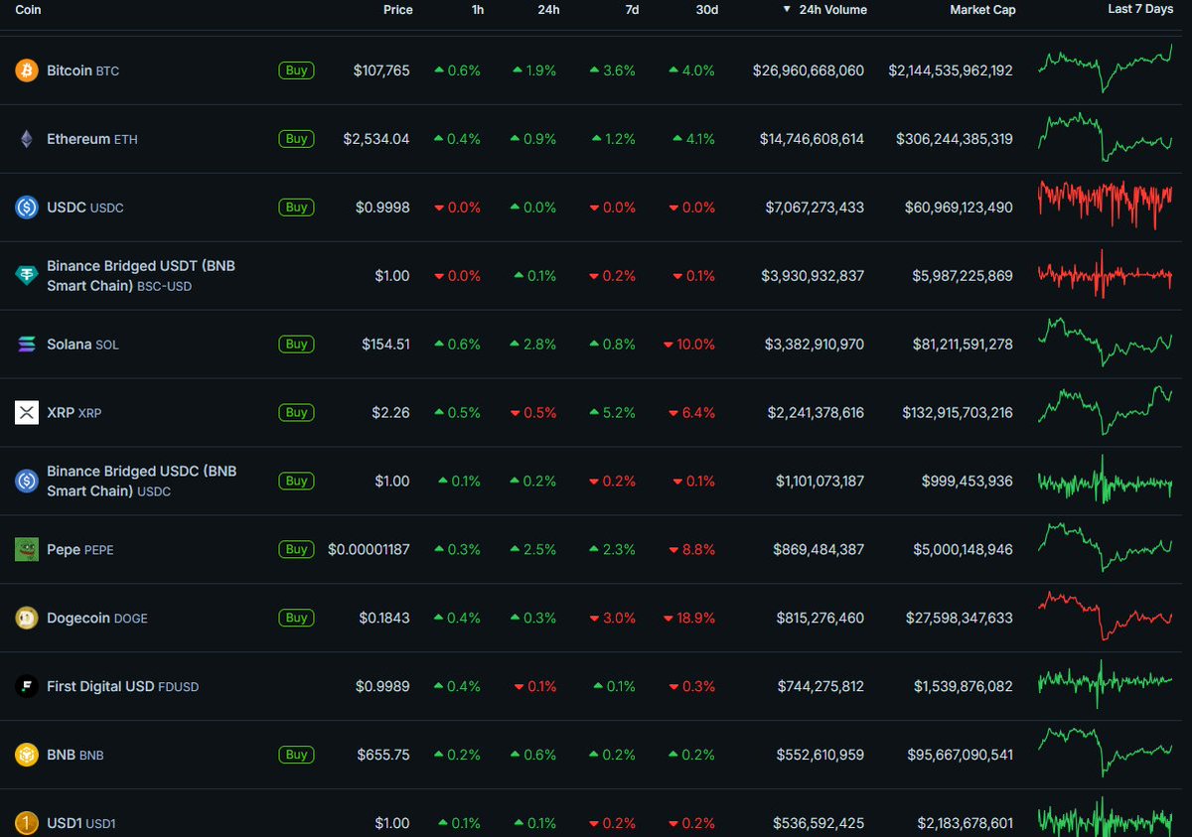This screenshot has height=837, width=1192.
Task: Click Solana 30d change 10.0%
Action: click(x=688, y=345)
